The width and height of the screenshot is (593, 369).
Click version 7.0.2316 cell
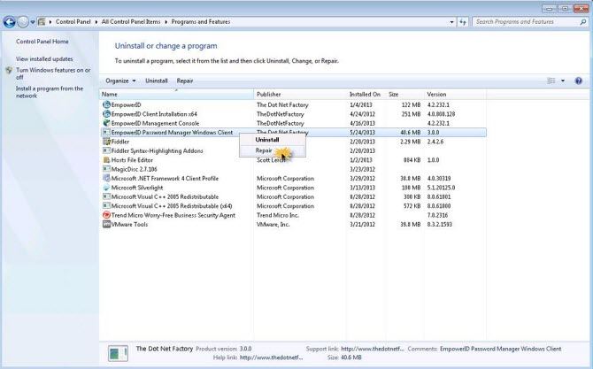click(437, 215)
